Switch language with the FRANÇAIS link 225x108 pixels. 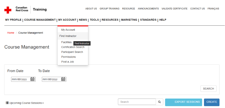click(213, 9)
